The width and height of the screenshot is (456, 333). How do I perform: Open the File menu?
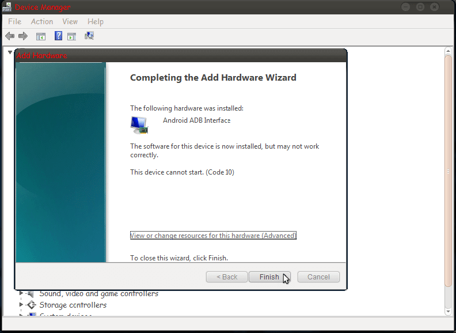pyautogui.click(x=14, y=21)
